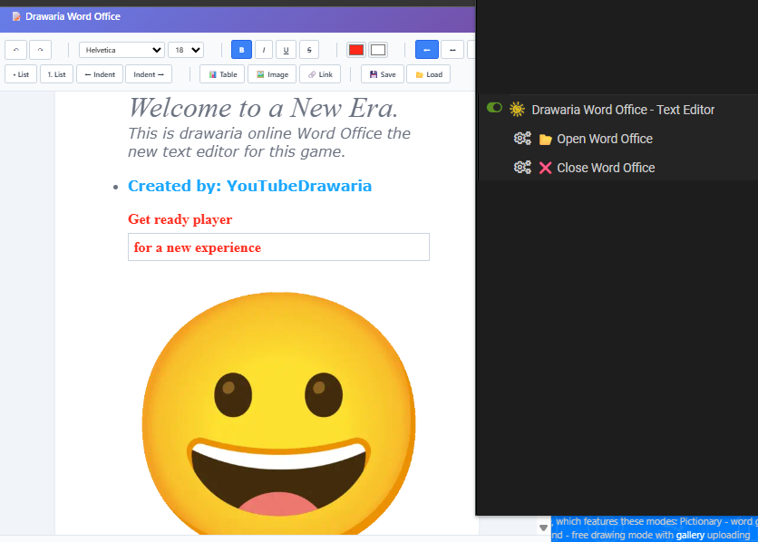Insert a Link
Viewport: 758px width, 542px height.
click(320, 74)
